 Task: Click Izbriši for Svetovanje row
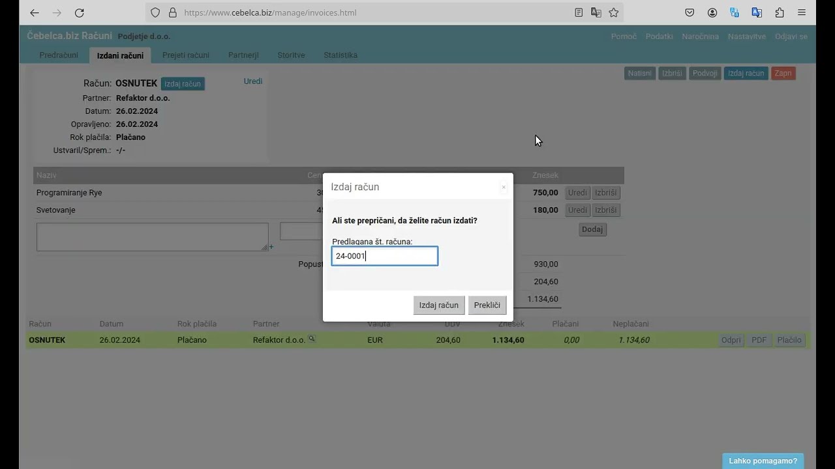click(606, 210)
